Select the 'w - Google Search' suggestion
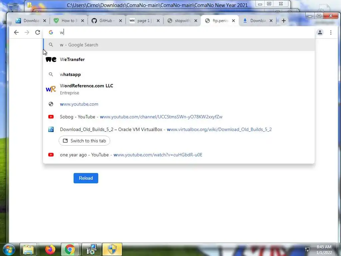Viewport: 341px width, 256px height. coord(179,45)
